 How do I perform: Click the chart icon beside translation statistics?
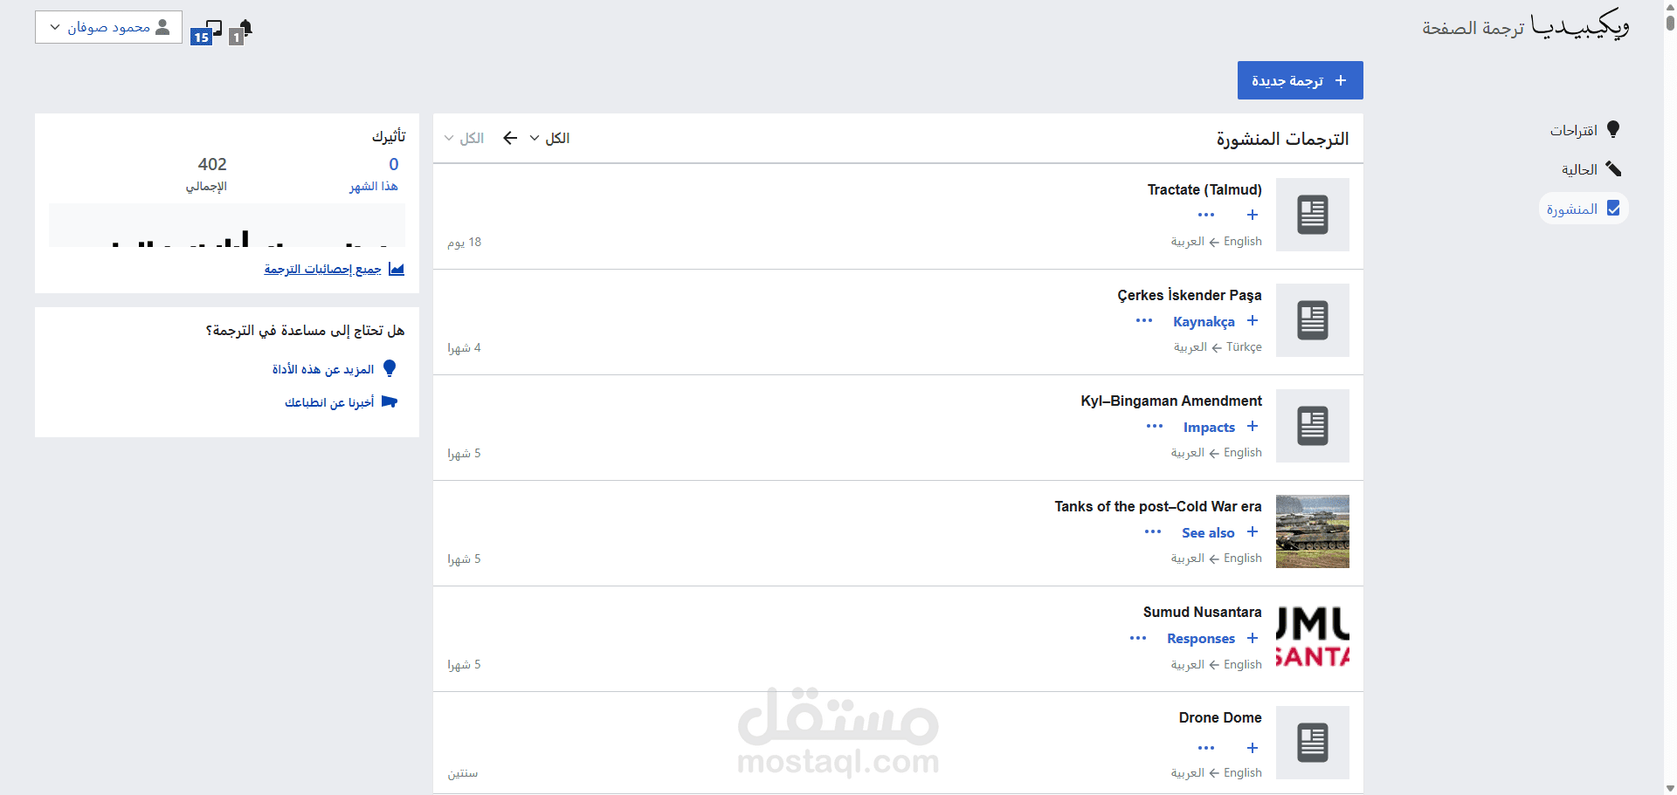397,269
